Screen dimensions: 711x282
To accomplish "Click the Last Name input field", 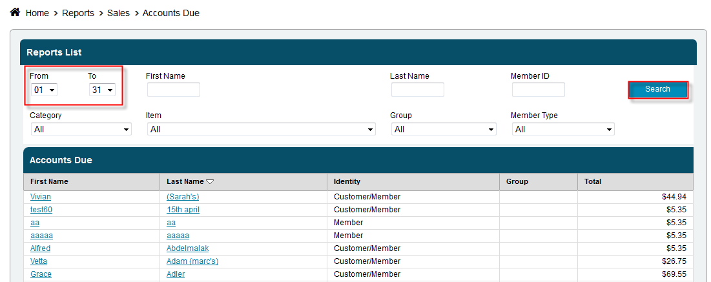I will (417, 90).
